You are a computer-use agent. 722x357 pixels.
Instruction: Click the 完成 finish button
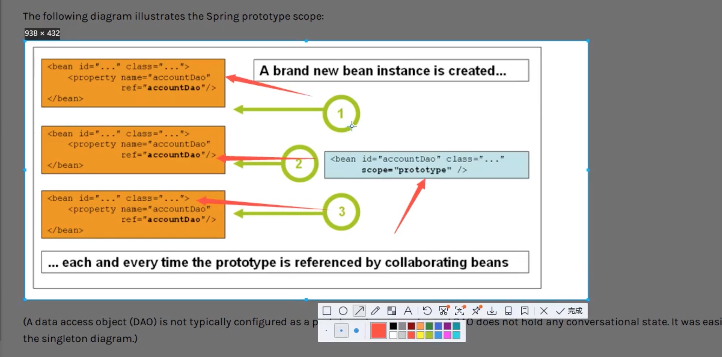pos(569,311)
